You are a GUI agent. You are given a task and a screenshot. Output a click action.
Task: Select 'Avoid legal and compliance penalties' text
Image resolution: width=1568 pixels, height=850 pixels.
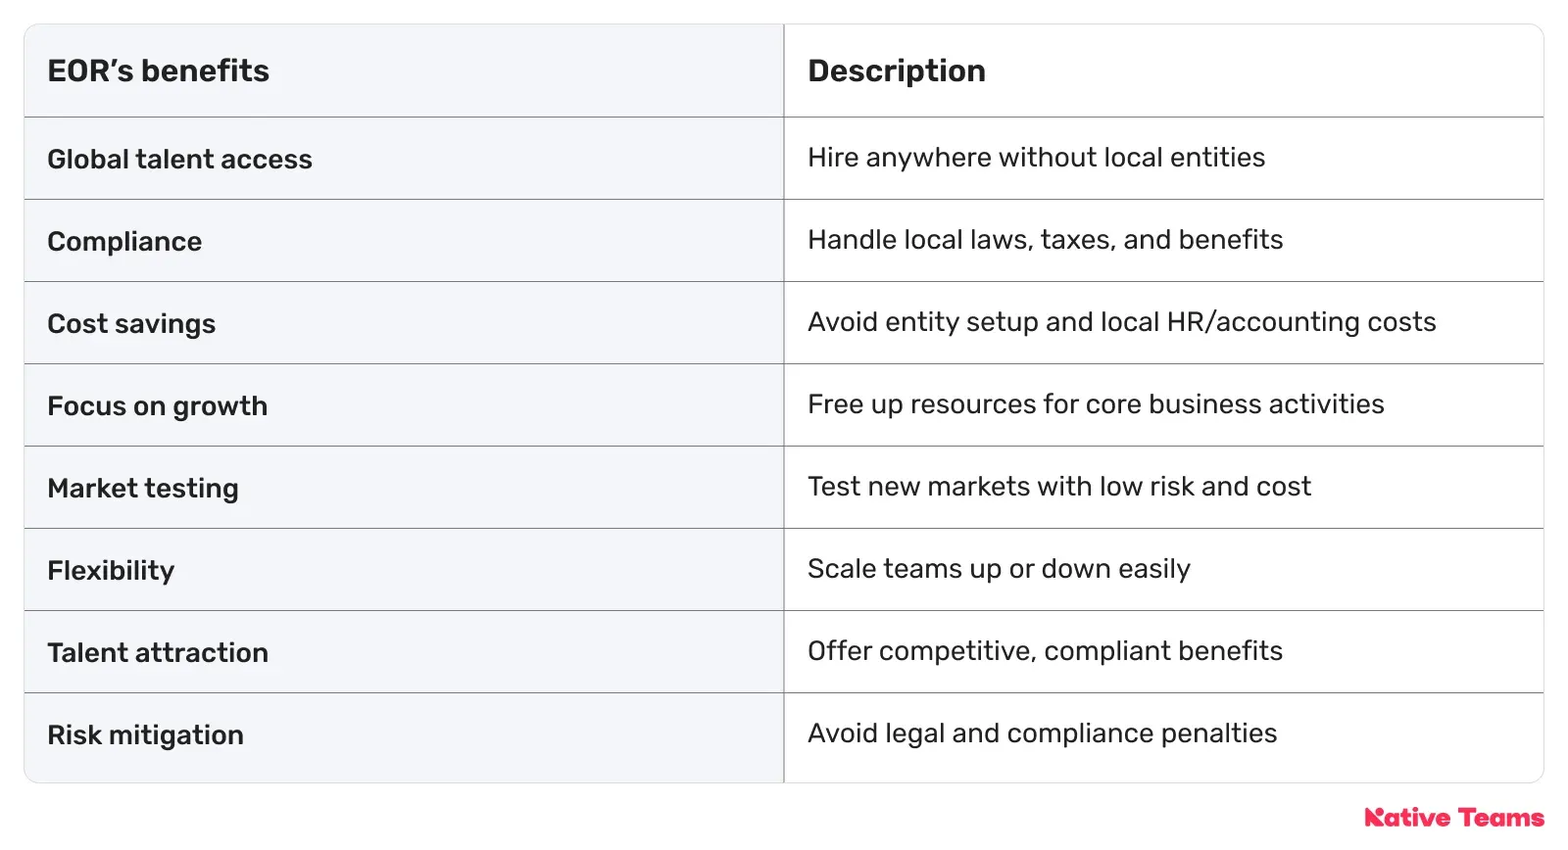click(1042, 732)
